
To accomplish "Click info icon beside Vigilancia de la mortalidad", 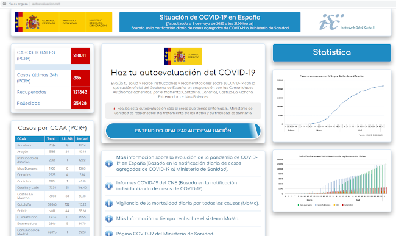I will tap(109, 203).
